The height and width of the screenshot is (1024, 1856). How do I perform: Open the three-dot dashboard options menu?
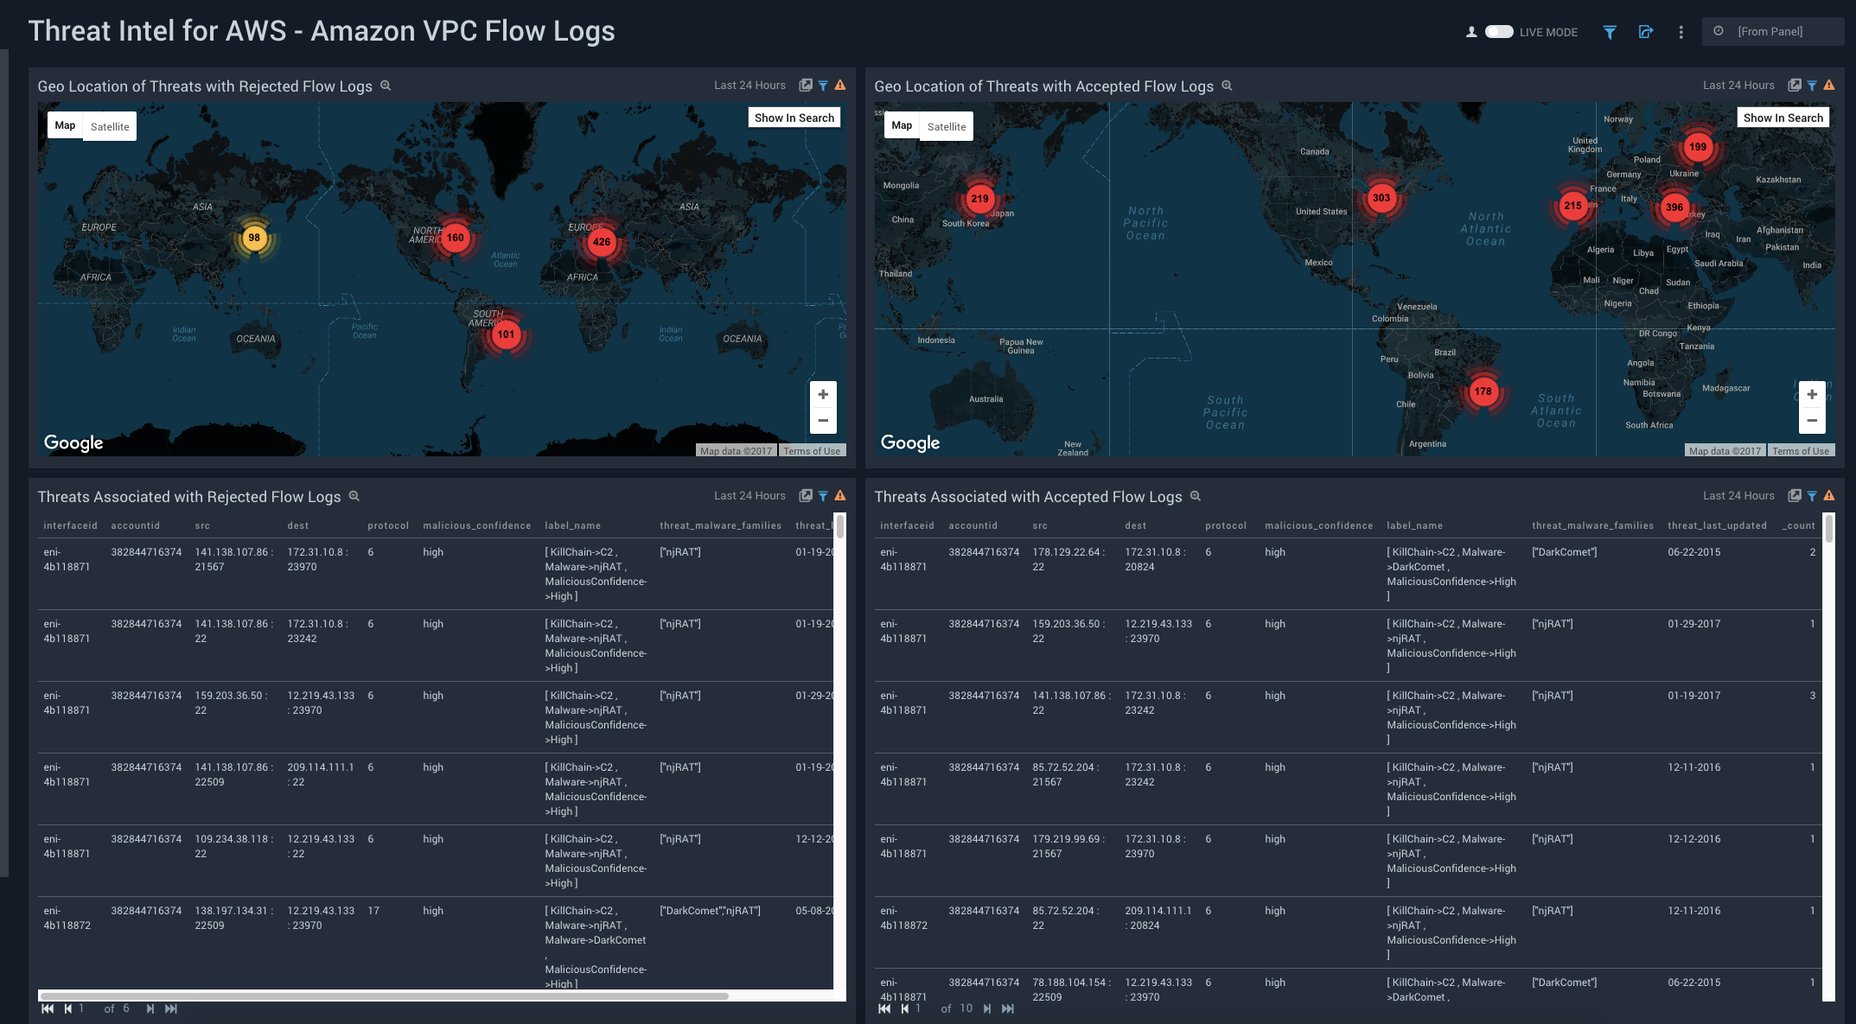[x=1681, y=31]
